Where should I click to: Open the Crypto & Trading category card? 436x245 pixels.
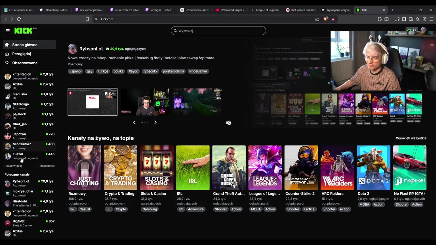pyautogui.click(x=120, y=167)
